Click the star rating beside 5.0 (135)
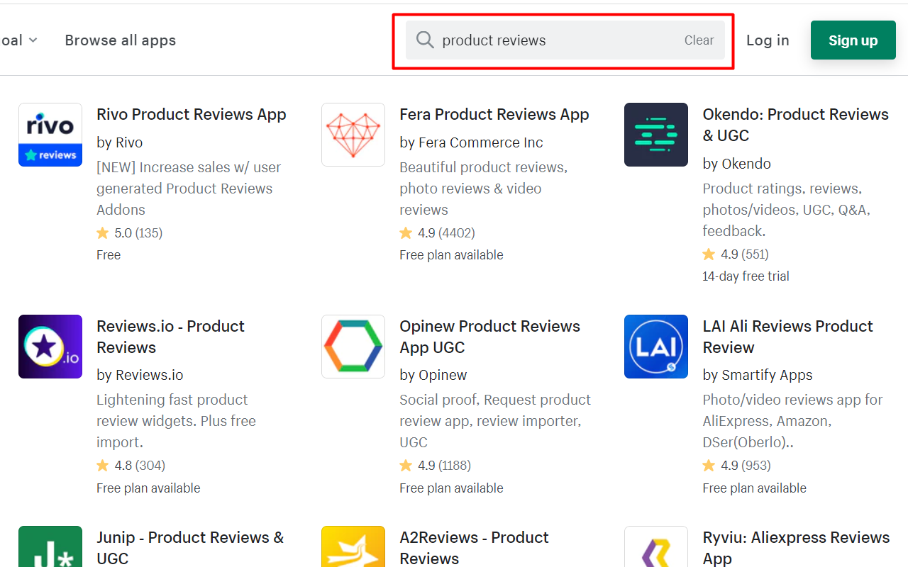 pos(103,232)
